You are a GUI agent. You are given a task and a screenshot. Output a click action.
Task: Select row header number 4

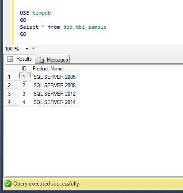tap(12, 102)
